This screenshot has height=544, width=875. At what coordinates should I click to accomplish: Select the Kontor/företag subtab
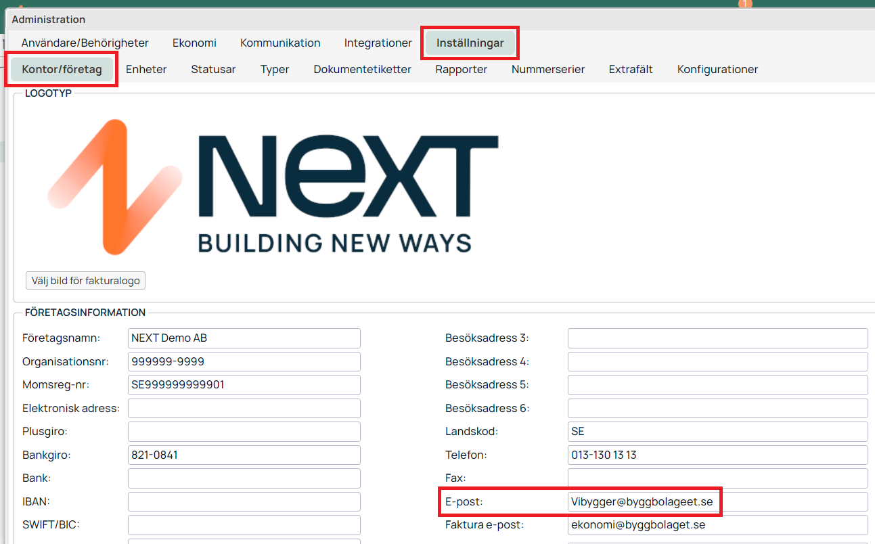tap(62, 69)
